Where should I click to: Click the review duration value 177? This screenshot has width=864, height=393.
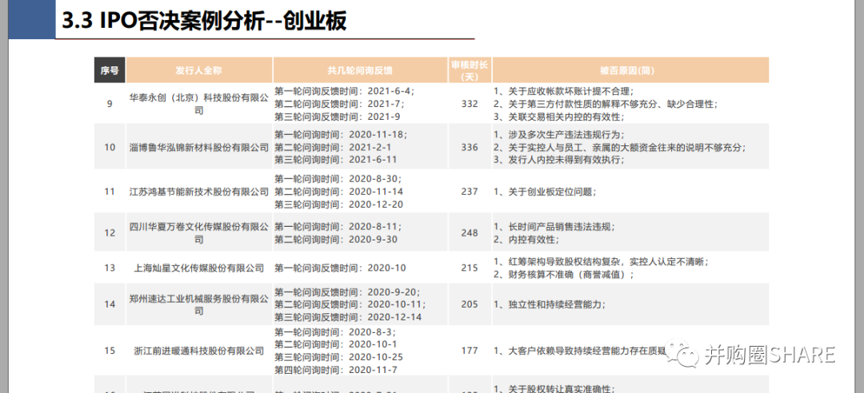click(x=470, y=351)
